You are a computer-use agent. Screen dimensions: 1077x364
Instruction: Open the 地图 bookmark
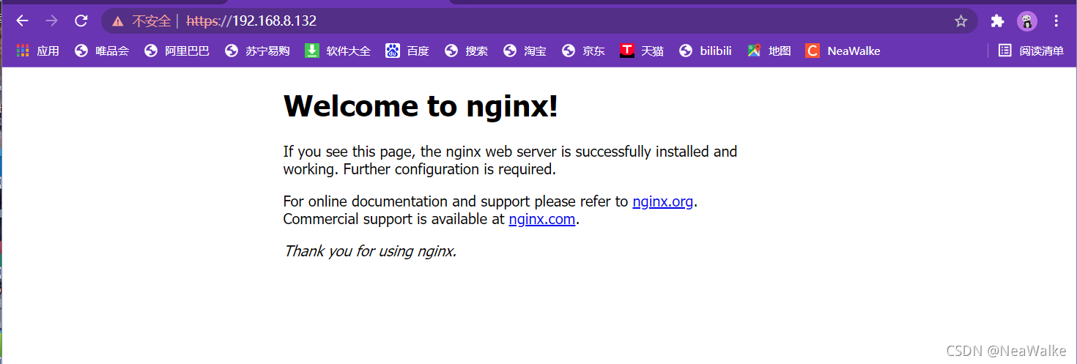point(769,51)
